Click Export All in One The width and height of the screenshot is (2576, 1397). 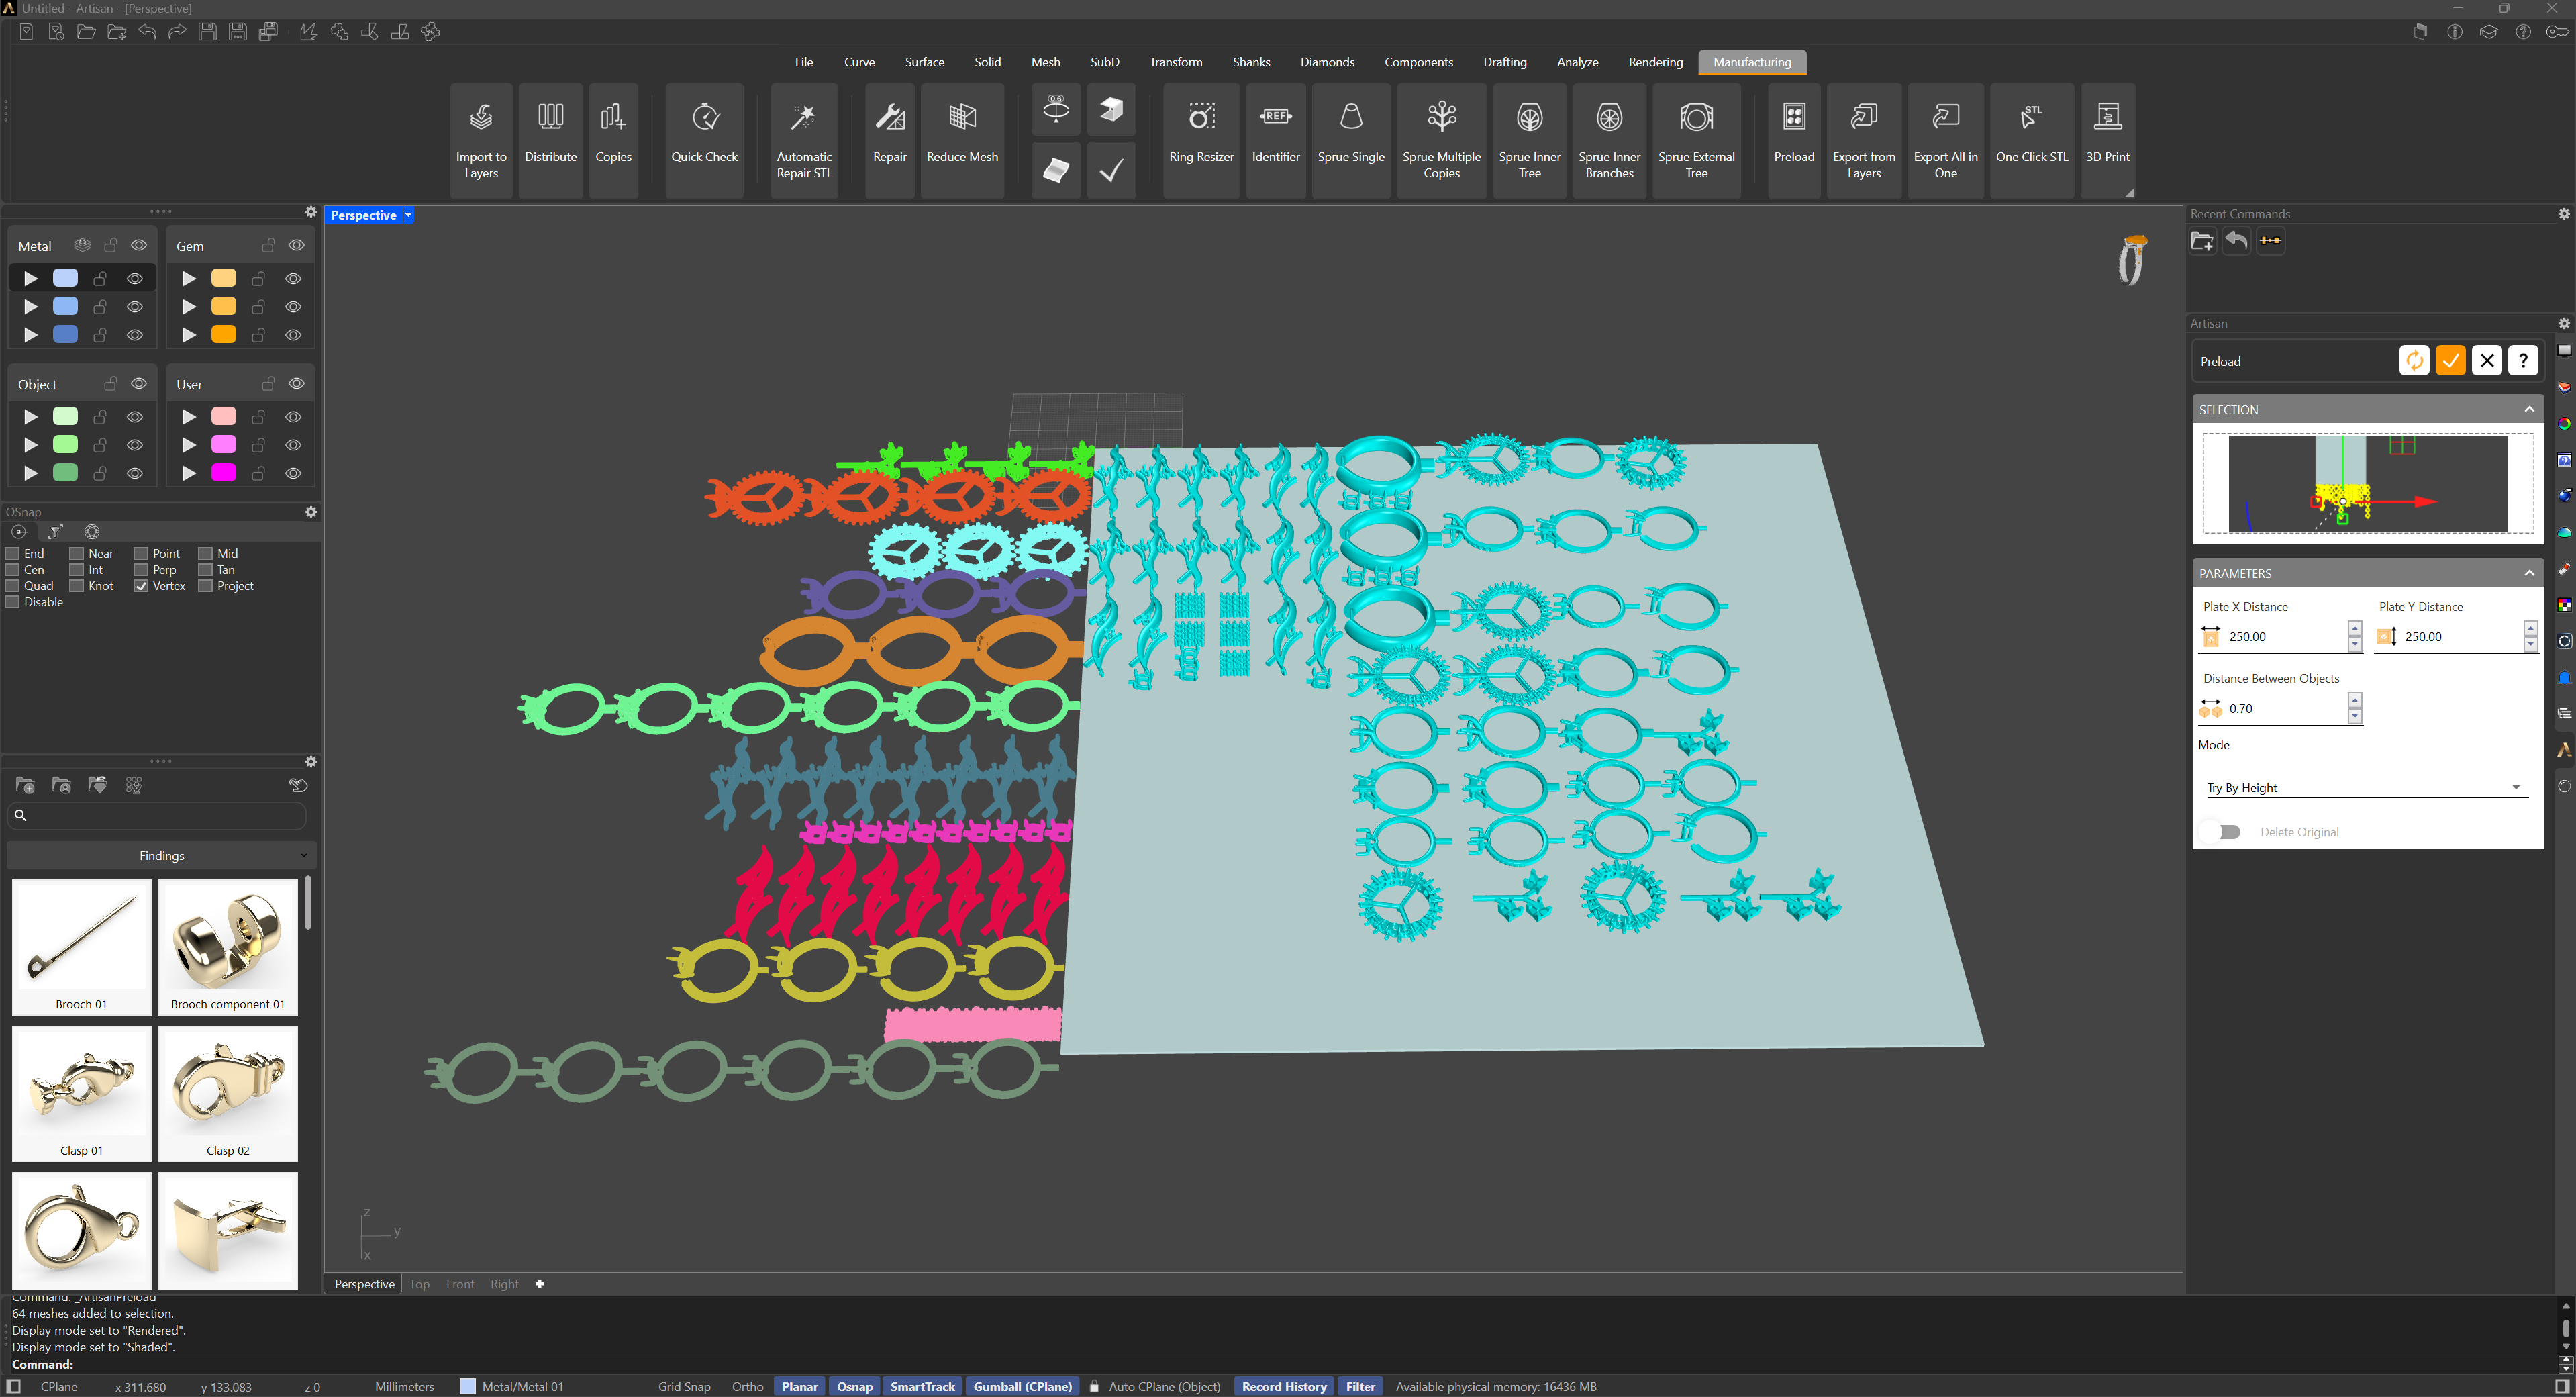tap(1945, 140)
